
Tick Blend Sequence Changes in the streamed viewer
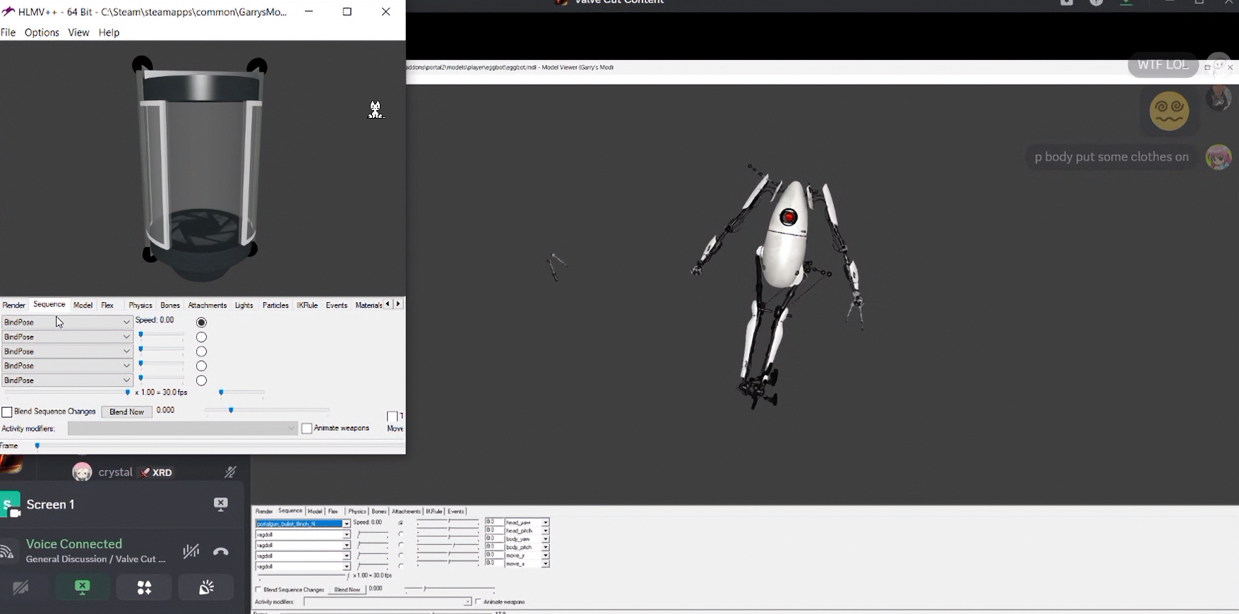(258, 589)
